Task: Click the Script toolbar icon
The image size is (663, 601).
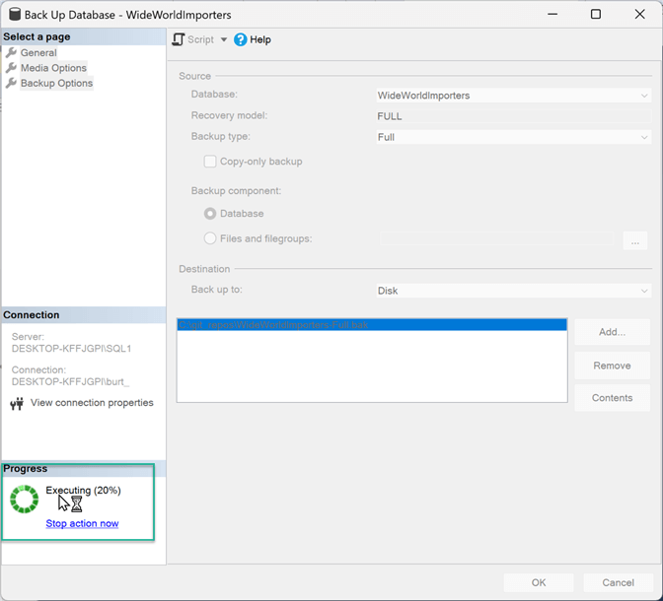Action: (179, 39)
